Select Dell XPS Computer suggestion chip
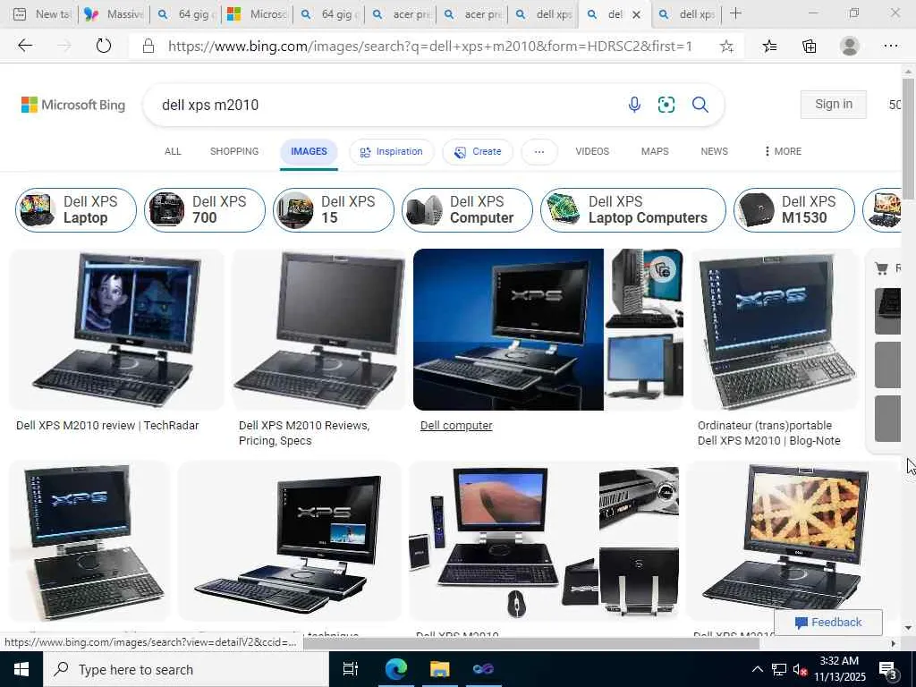 click(x=467, y=209)
